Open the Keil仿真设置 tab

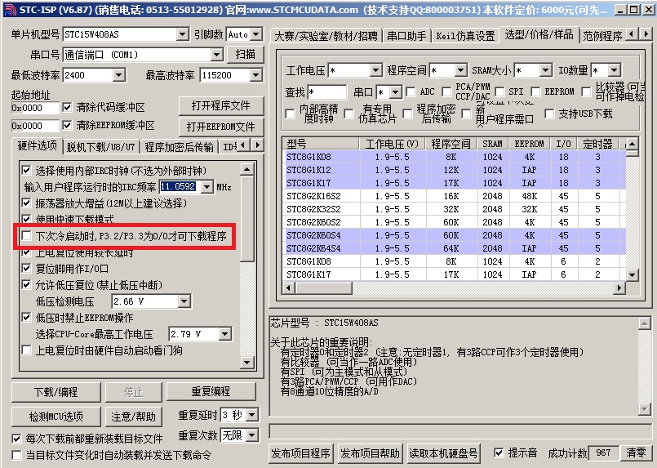[x=465, y=36]
